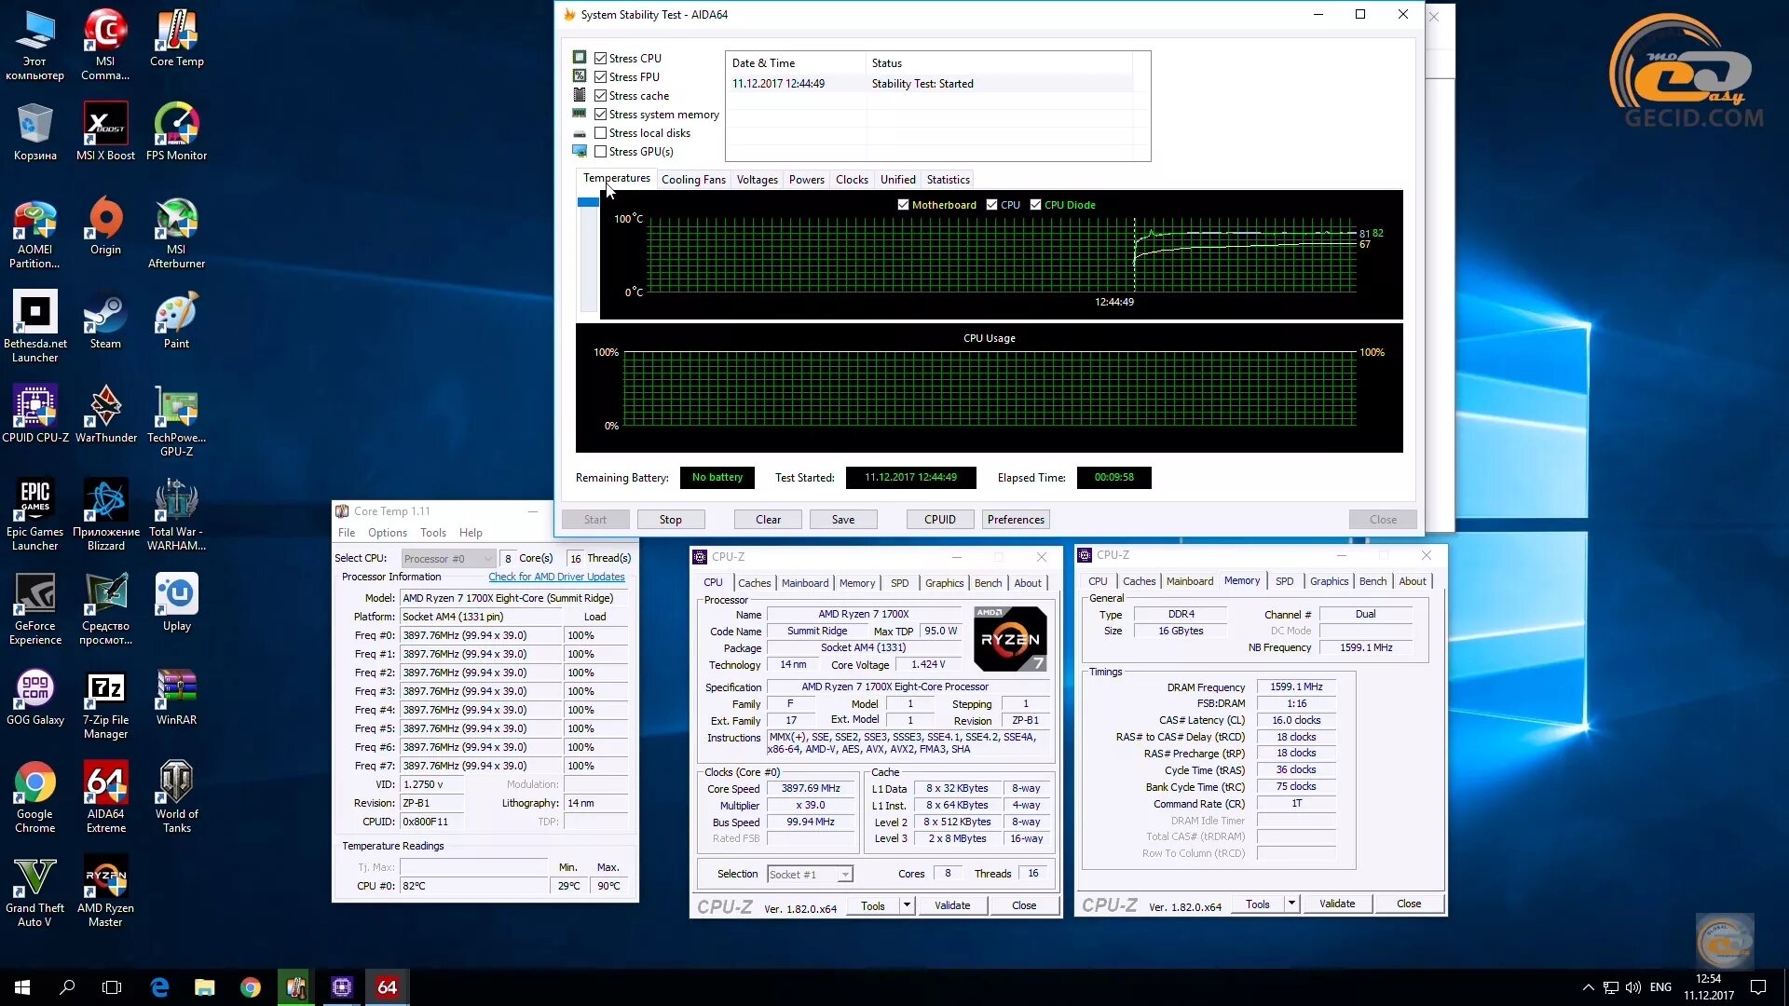Open TechPowerUp GPU-Z desktop icon
The image size is (1789, 1006).
tap(176, 421)
